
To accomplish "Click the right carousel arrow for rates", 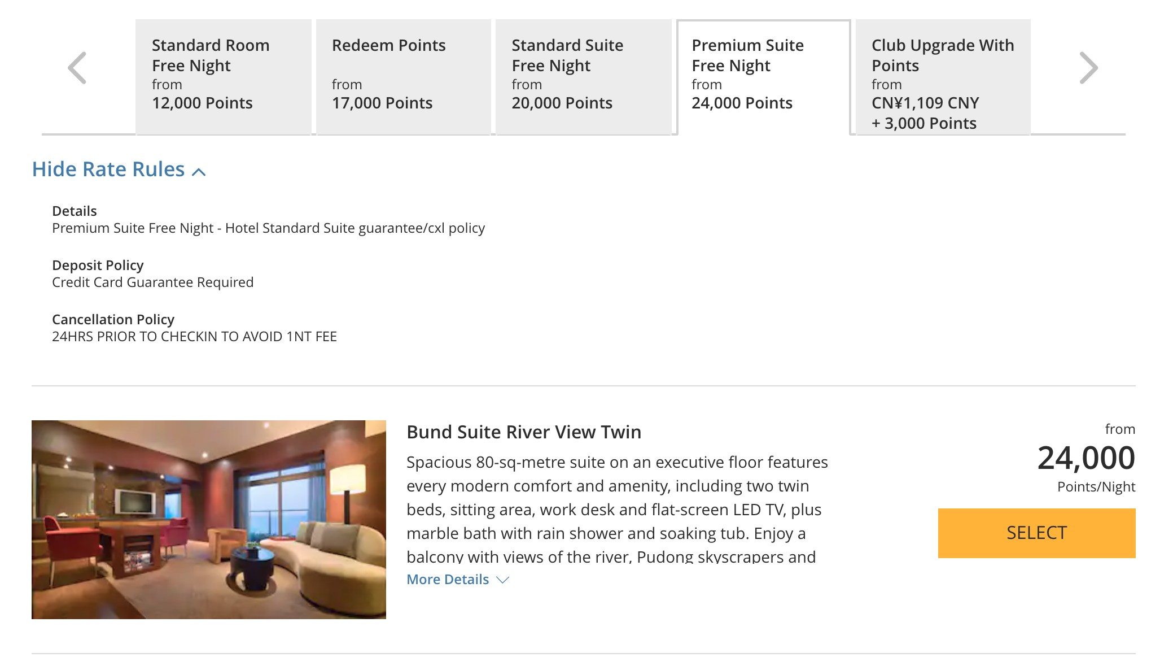I will click(1088, 68).
